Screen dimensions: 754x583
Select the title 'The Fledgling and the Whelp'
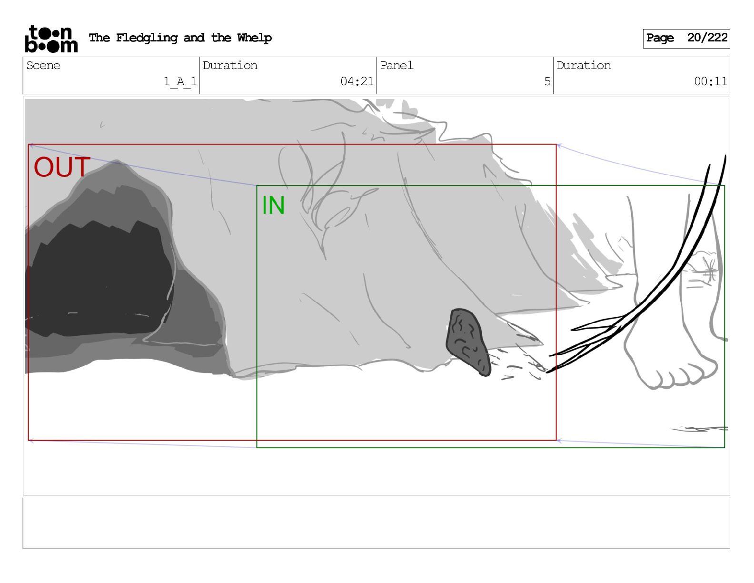pos(180,38)
